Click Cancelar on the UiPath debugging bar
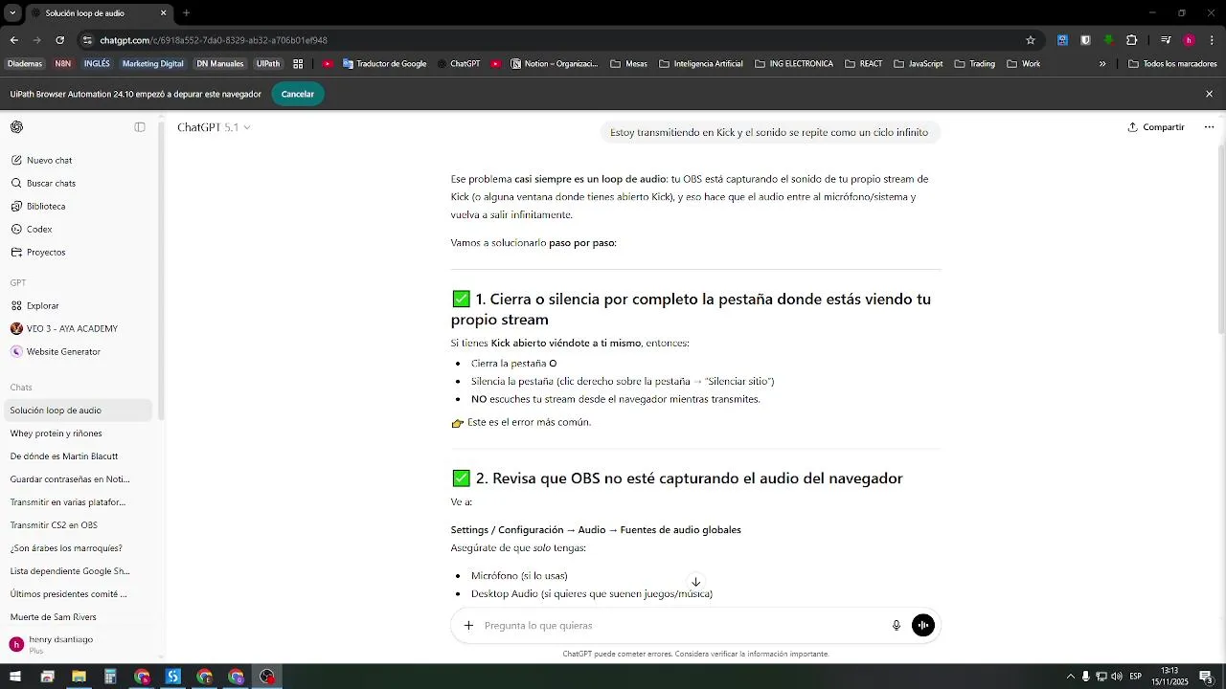The image size is (1226, 689). 298,95
